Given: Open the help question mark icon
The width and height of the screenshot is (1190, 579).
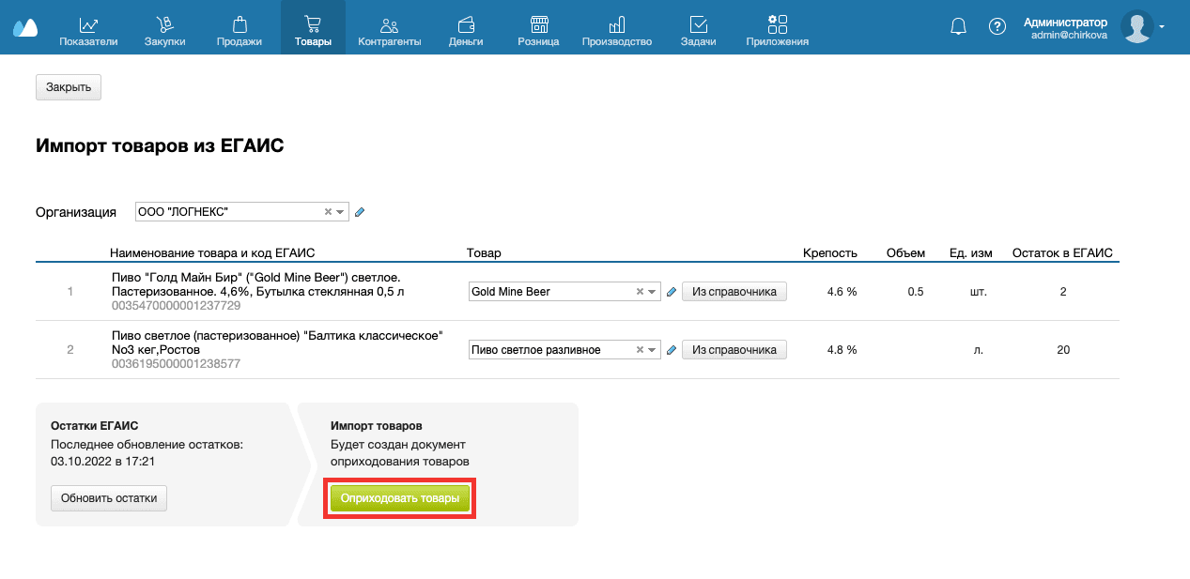Looking at the screenshot, I should (x=997, y=27).
